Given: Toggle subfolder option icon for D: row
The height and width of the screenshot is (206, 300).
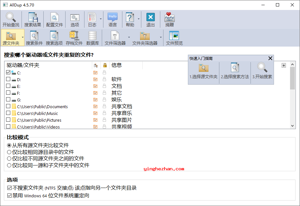Looking at the screenshot, I should (95, 79).
